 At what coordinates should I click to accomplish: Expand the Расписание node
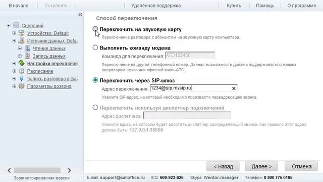point(14,71)
